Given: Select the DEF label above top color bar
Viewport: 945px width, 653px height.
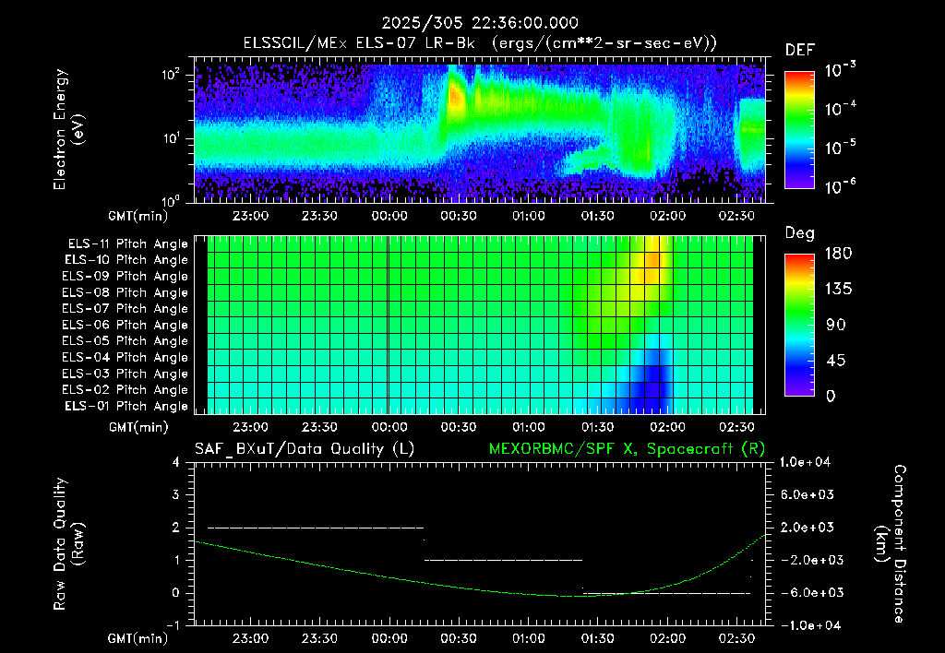Looking at the screenshot, I should pyautogui.click(x=799, y=51).
